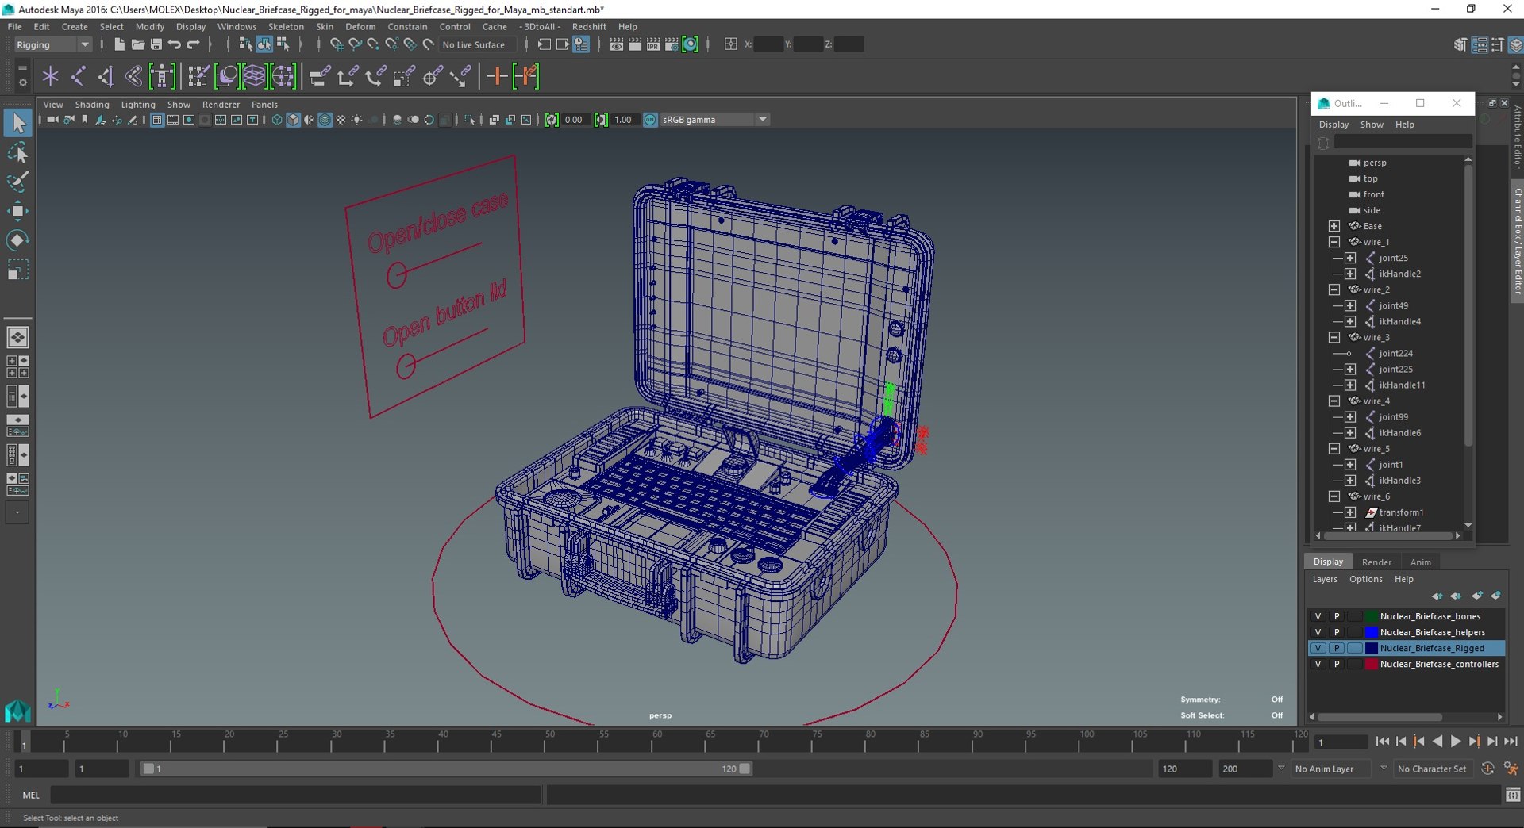Pick the Paint Selection tool
This screenshot has width=1524, height=828.
17,182
